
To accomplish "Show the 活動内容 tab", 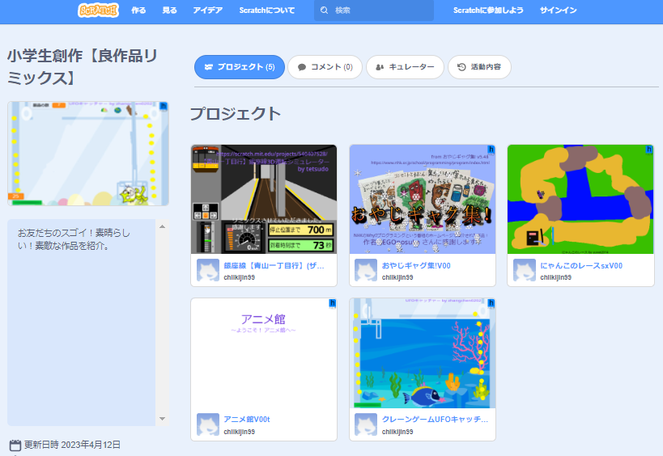I will (x=479, y=67).
